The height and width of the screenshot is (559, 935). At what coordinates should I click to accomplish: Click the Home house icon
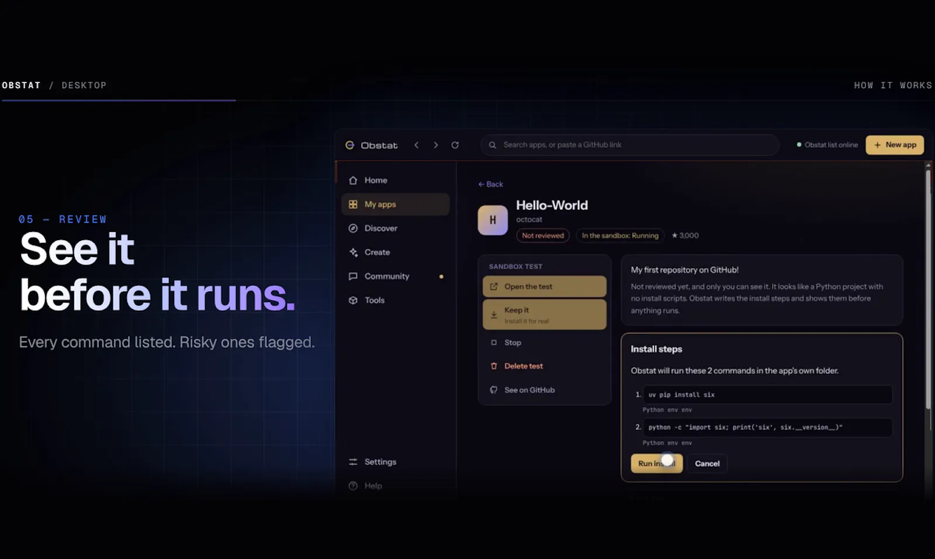point(353,180)
